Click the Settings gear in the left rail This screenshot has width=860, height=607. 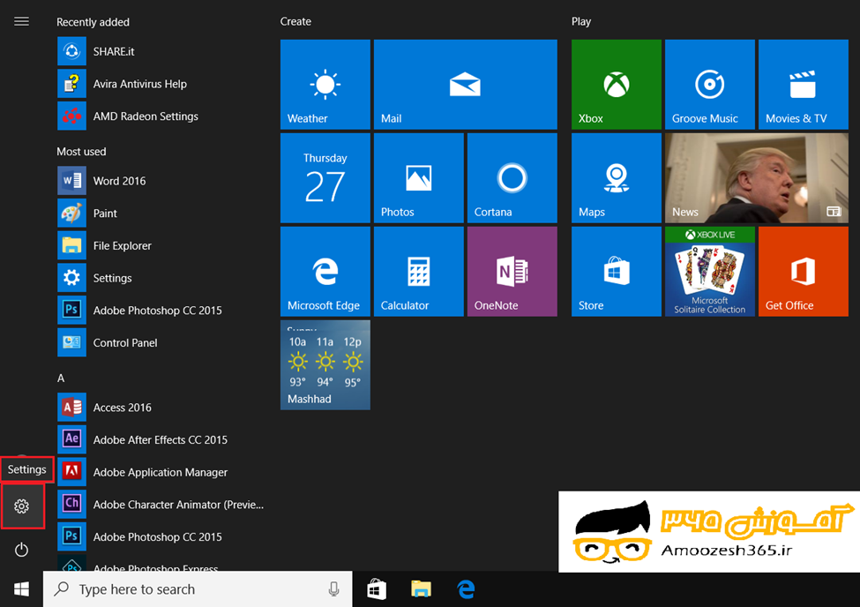pos(22,506)
